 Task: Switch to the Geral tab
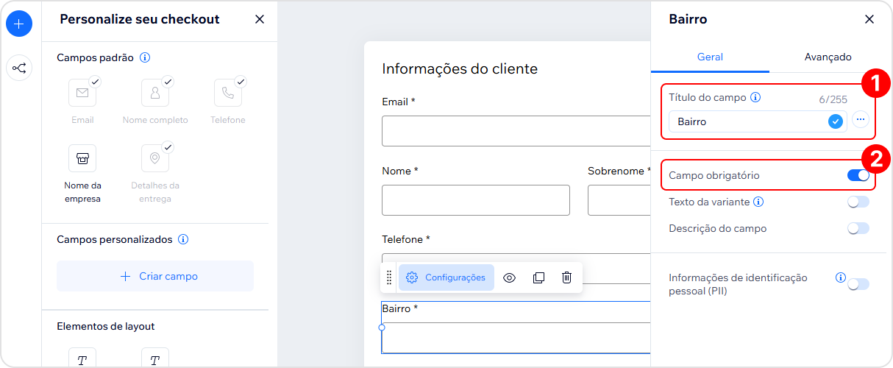point(710,57)
